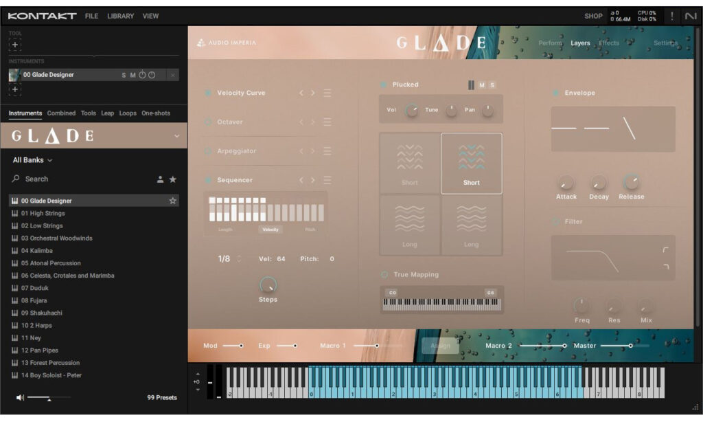Open the Glade library dropdown chevron

pyautogui.click(x=177, y=136)
